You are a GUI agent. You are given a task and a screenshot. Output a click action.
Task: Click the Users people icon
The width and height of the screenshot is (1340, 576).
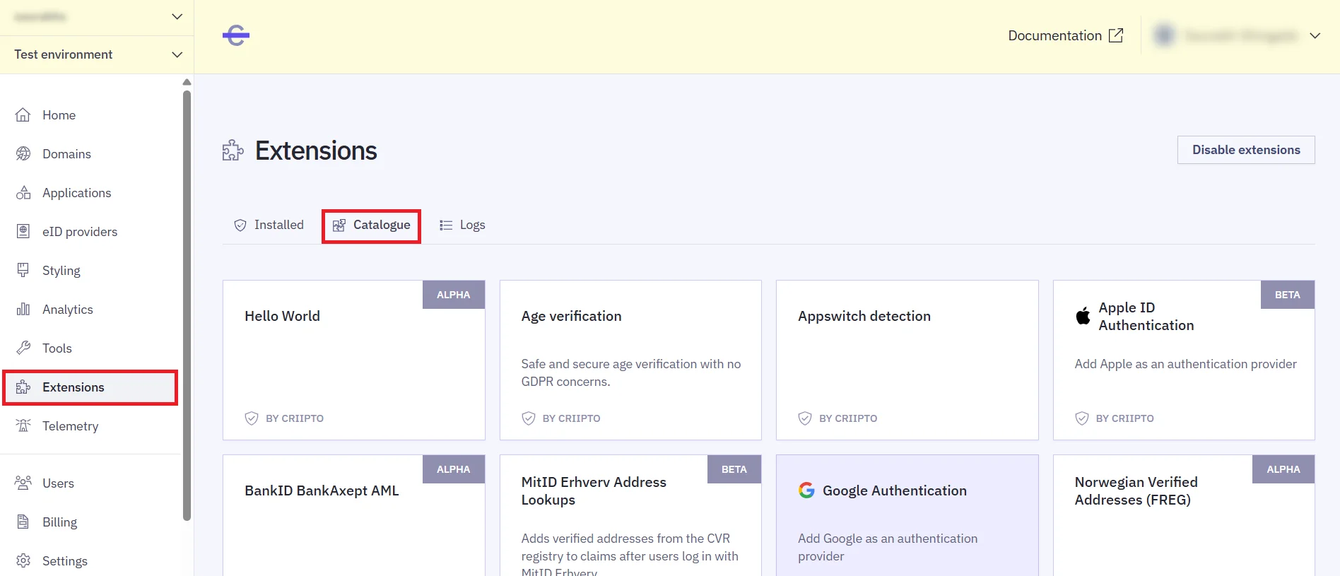[x=23, y=483]
